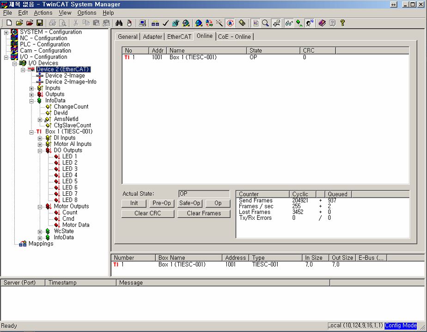Click the State column header
Screen dimensions: 427x332
(x=273, y=51)
